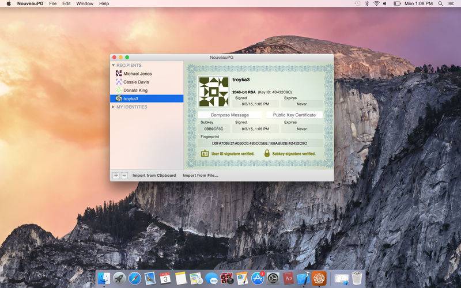Screen dimensions: 461x288
Task: Open Finder from the dock
Action: click(x=104, y=278)
